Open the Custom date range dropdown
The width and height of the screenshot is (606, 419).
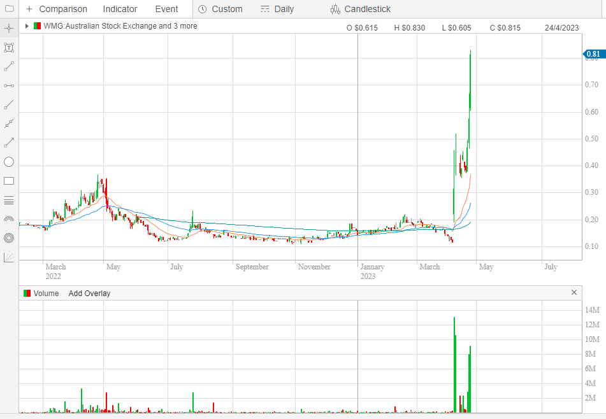[220, 9]
